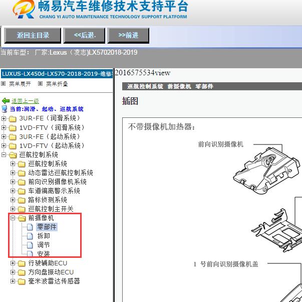Click the icon beside 菜单展开
The image size is (302, 302).
click(3, 84)
